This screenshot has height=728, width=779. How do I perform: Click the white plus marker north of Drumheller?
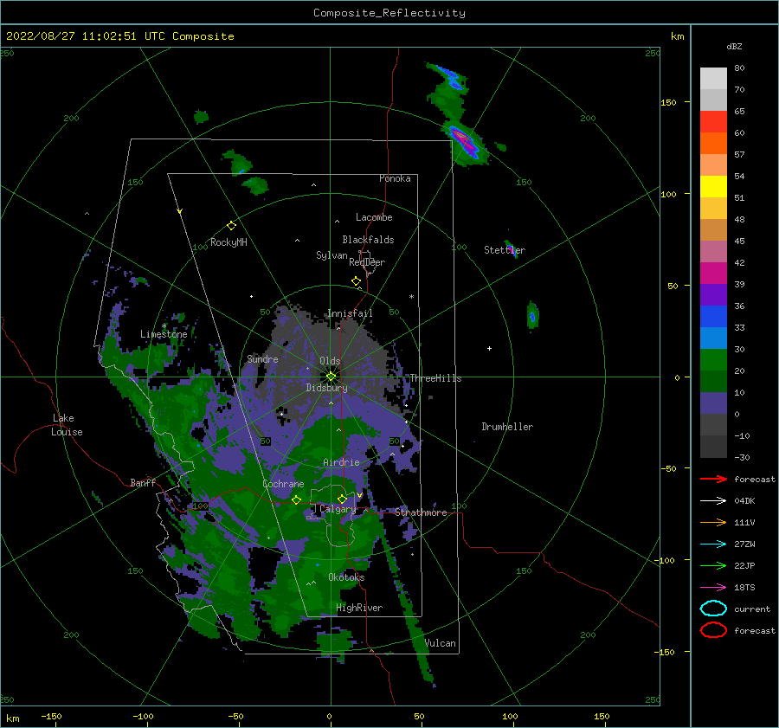click(489, 348)
